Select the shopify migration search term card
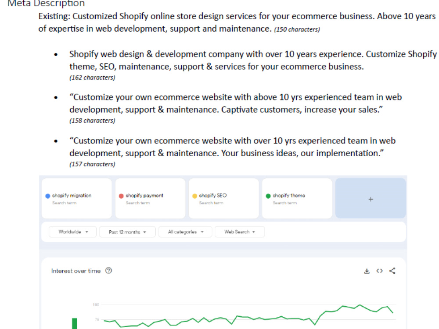This screenshot has width=439, height=329. click(76, 198)
